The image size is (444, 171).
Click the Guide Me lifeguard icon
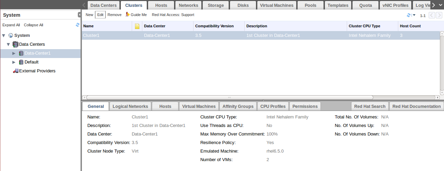[128, 15]
